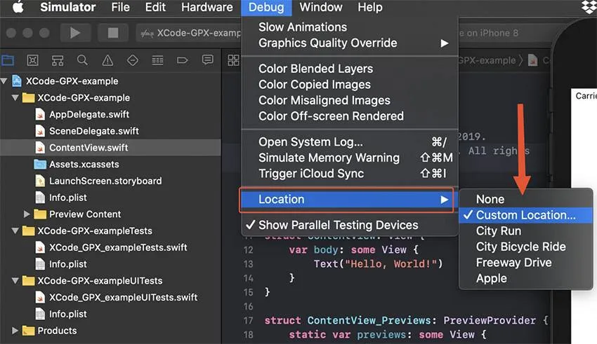The height and width of the screenshot is (344, 597).
Task: Toggle Color Copied Images
Action: pos(350,84)
